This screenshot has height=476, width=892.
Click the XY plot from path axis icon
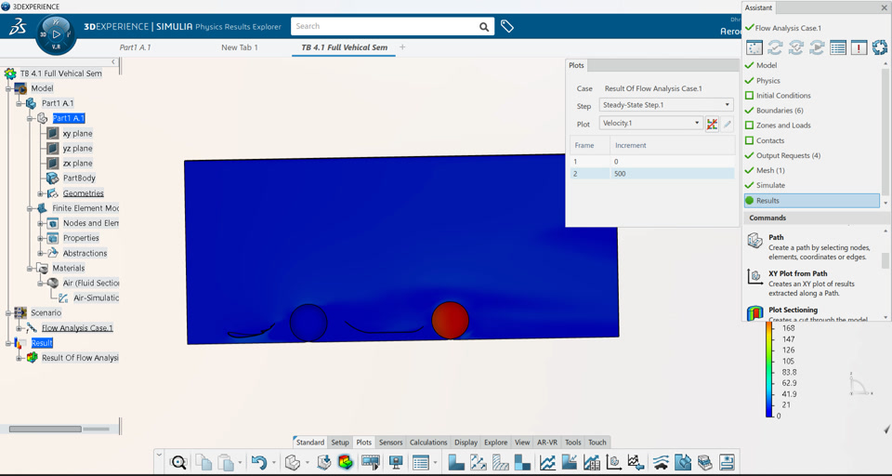(614, 462)
